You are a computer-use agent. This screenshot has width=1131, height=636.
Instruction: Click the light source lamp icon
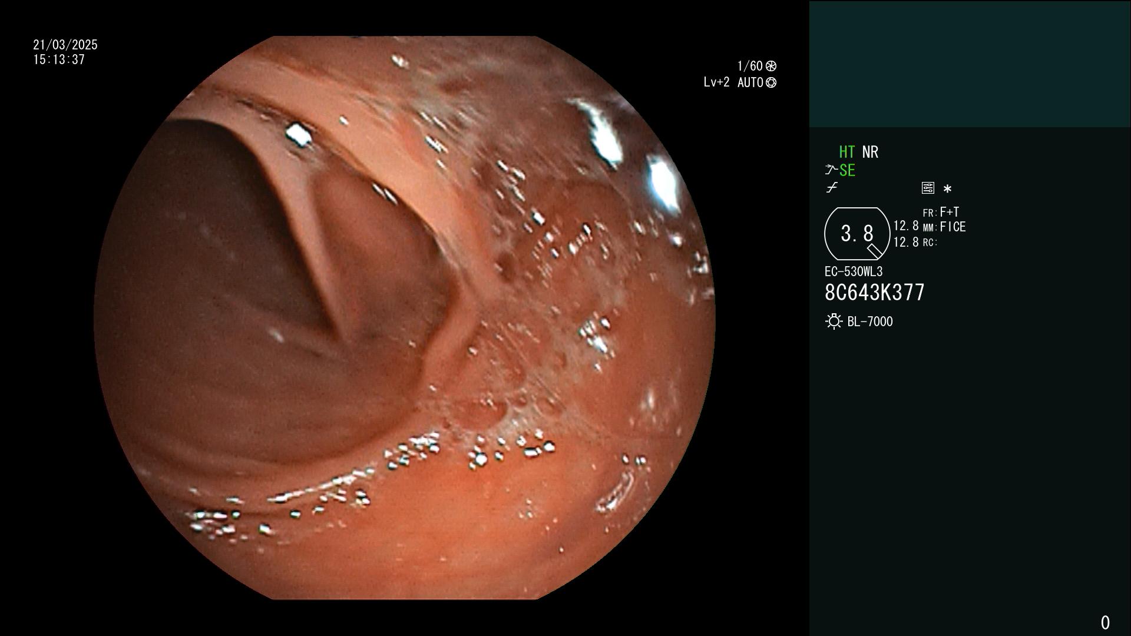(x=834, y=322)
